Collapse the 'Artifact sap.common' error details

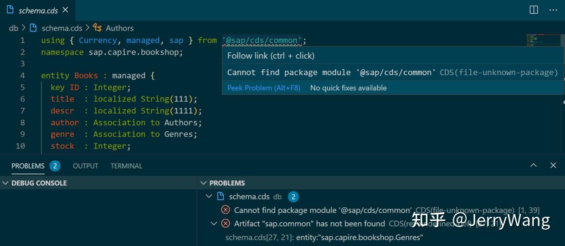click(214, 223)
